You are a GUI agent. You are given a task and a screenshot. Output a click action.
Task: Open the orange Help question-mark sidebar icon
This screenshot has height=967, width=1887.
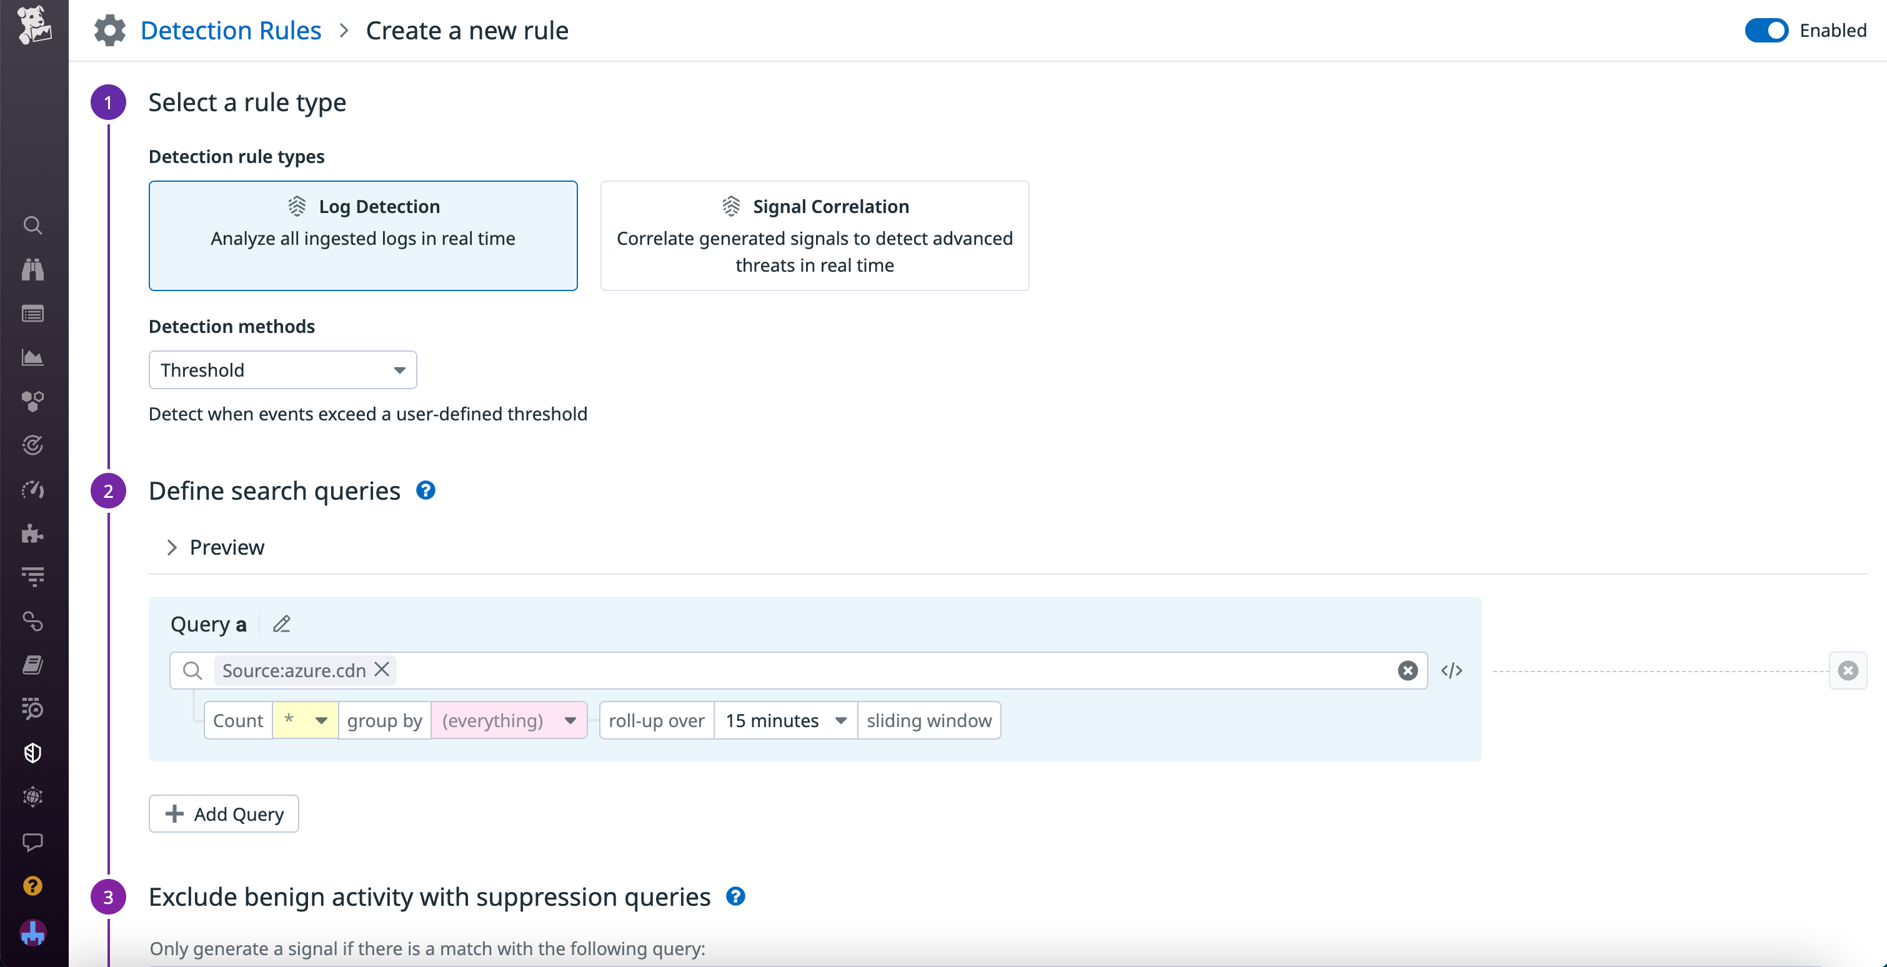tap(33, 886)
